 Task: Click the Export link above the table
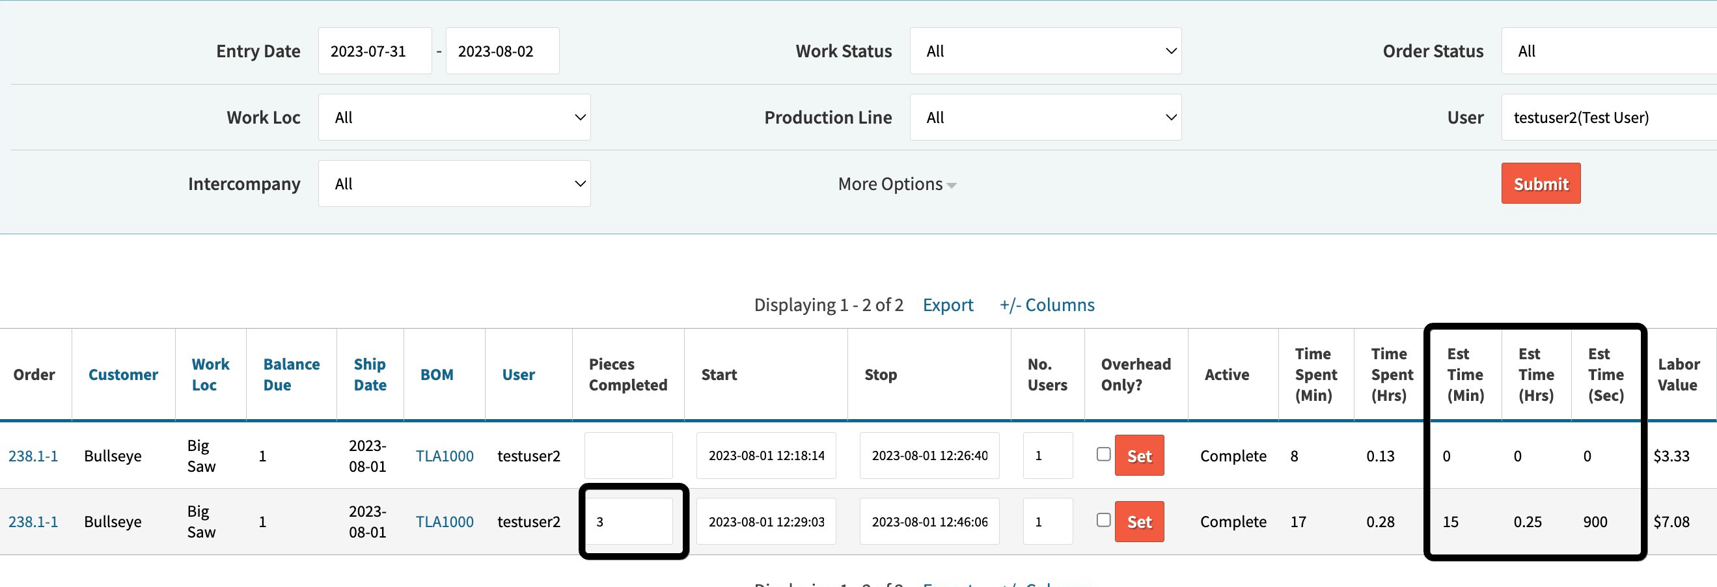click(x=947, y=305)
